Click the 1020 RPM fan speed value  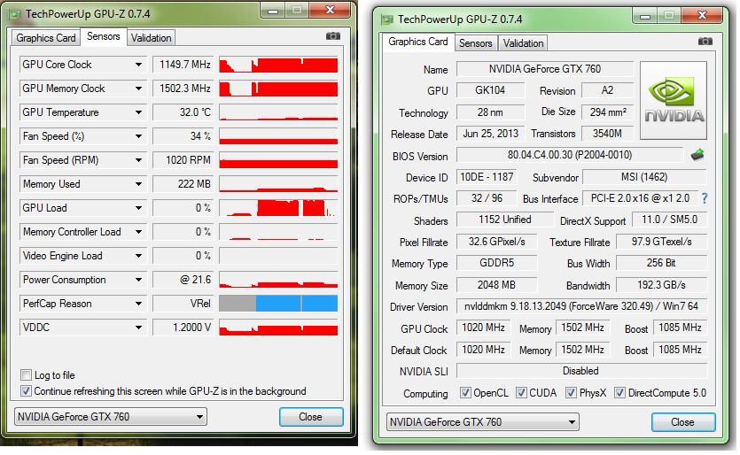[183, 160]
